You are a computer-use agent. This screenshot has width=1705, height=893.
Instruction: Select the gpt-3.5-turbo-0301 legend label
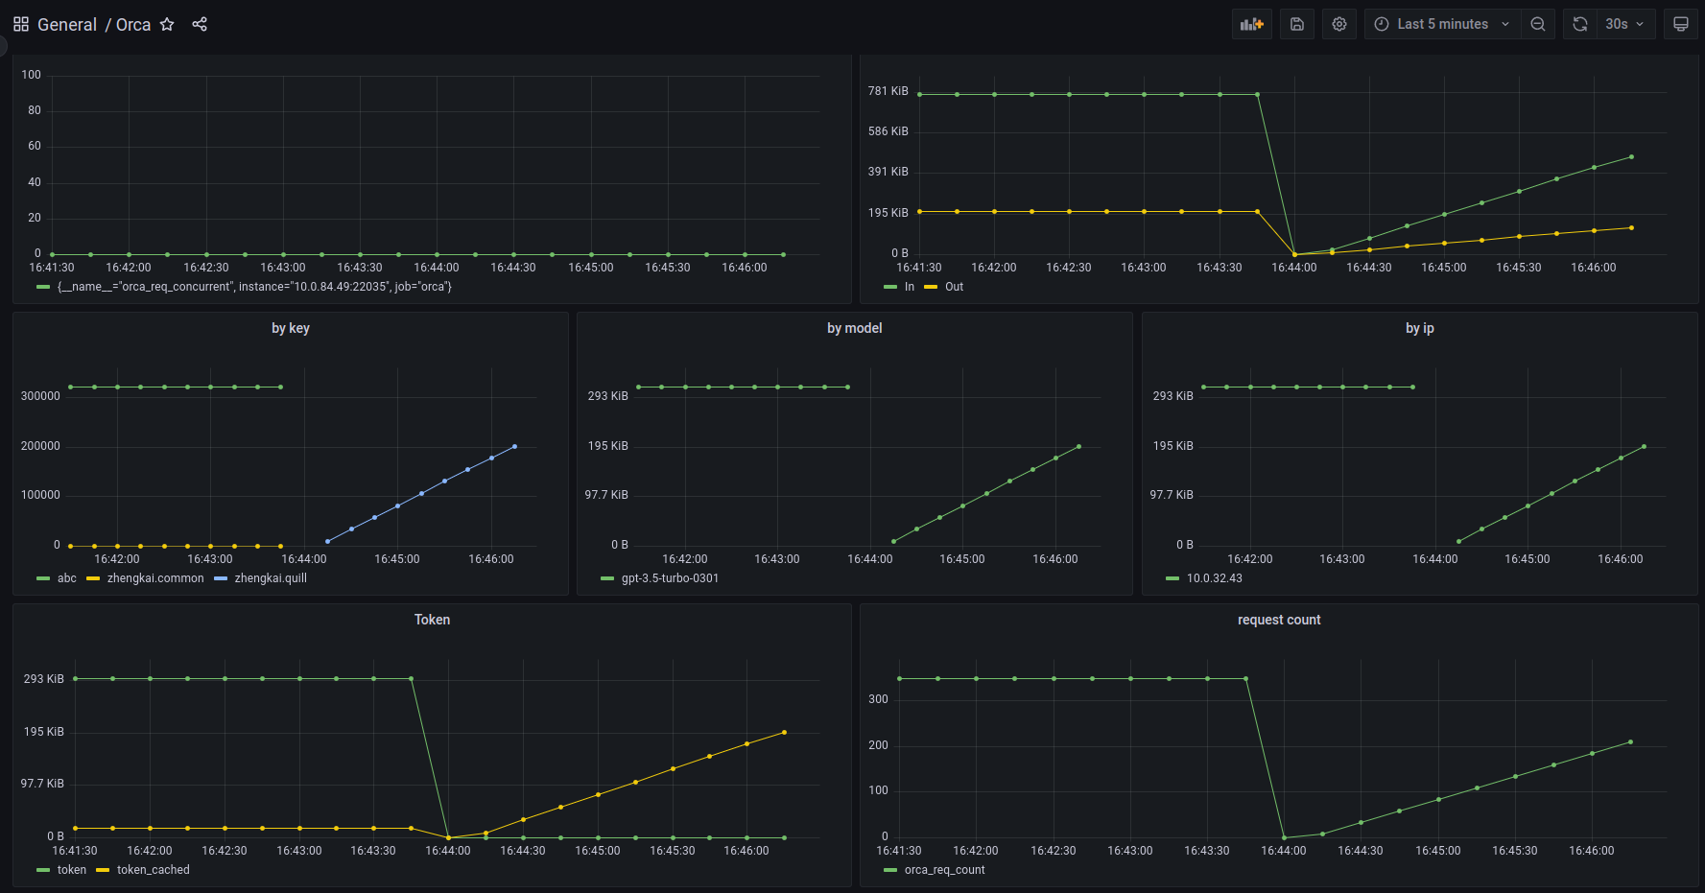[x=672, y=577]
